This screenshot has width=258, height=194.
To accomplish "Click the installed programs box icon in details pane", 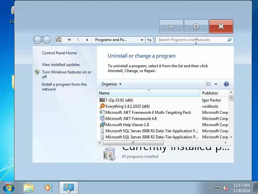I will [109, 154].
